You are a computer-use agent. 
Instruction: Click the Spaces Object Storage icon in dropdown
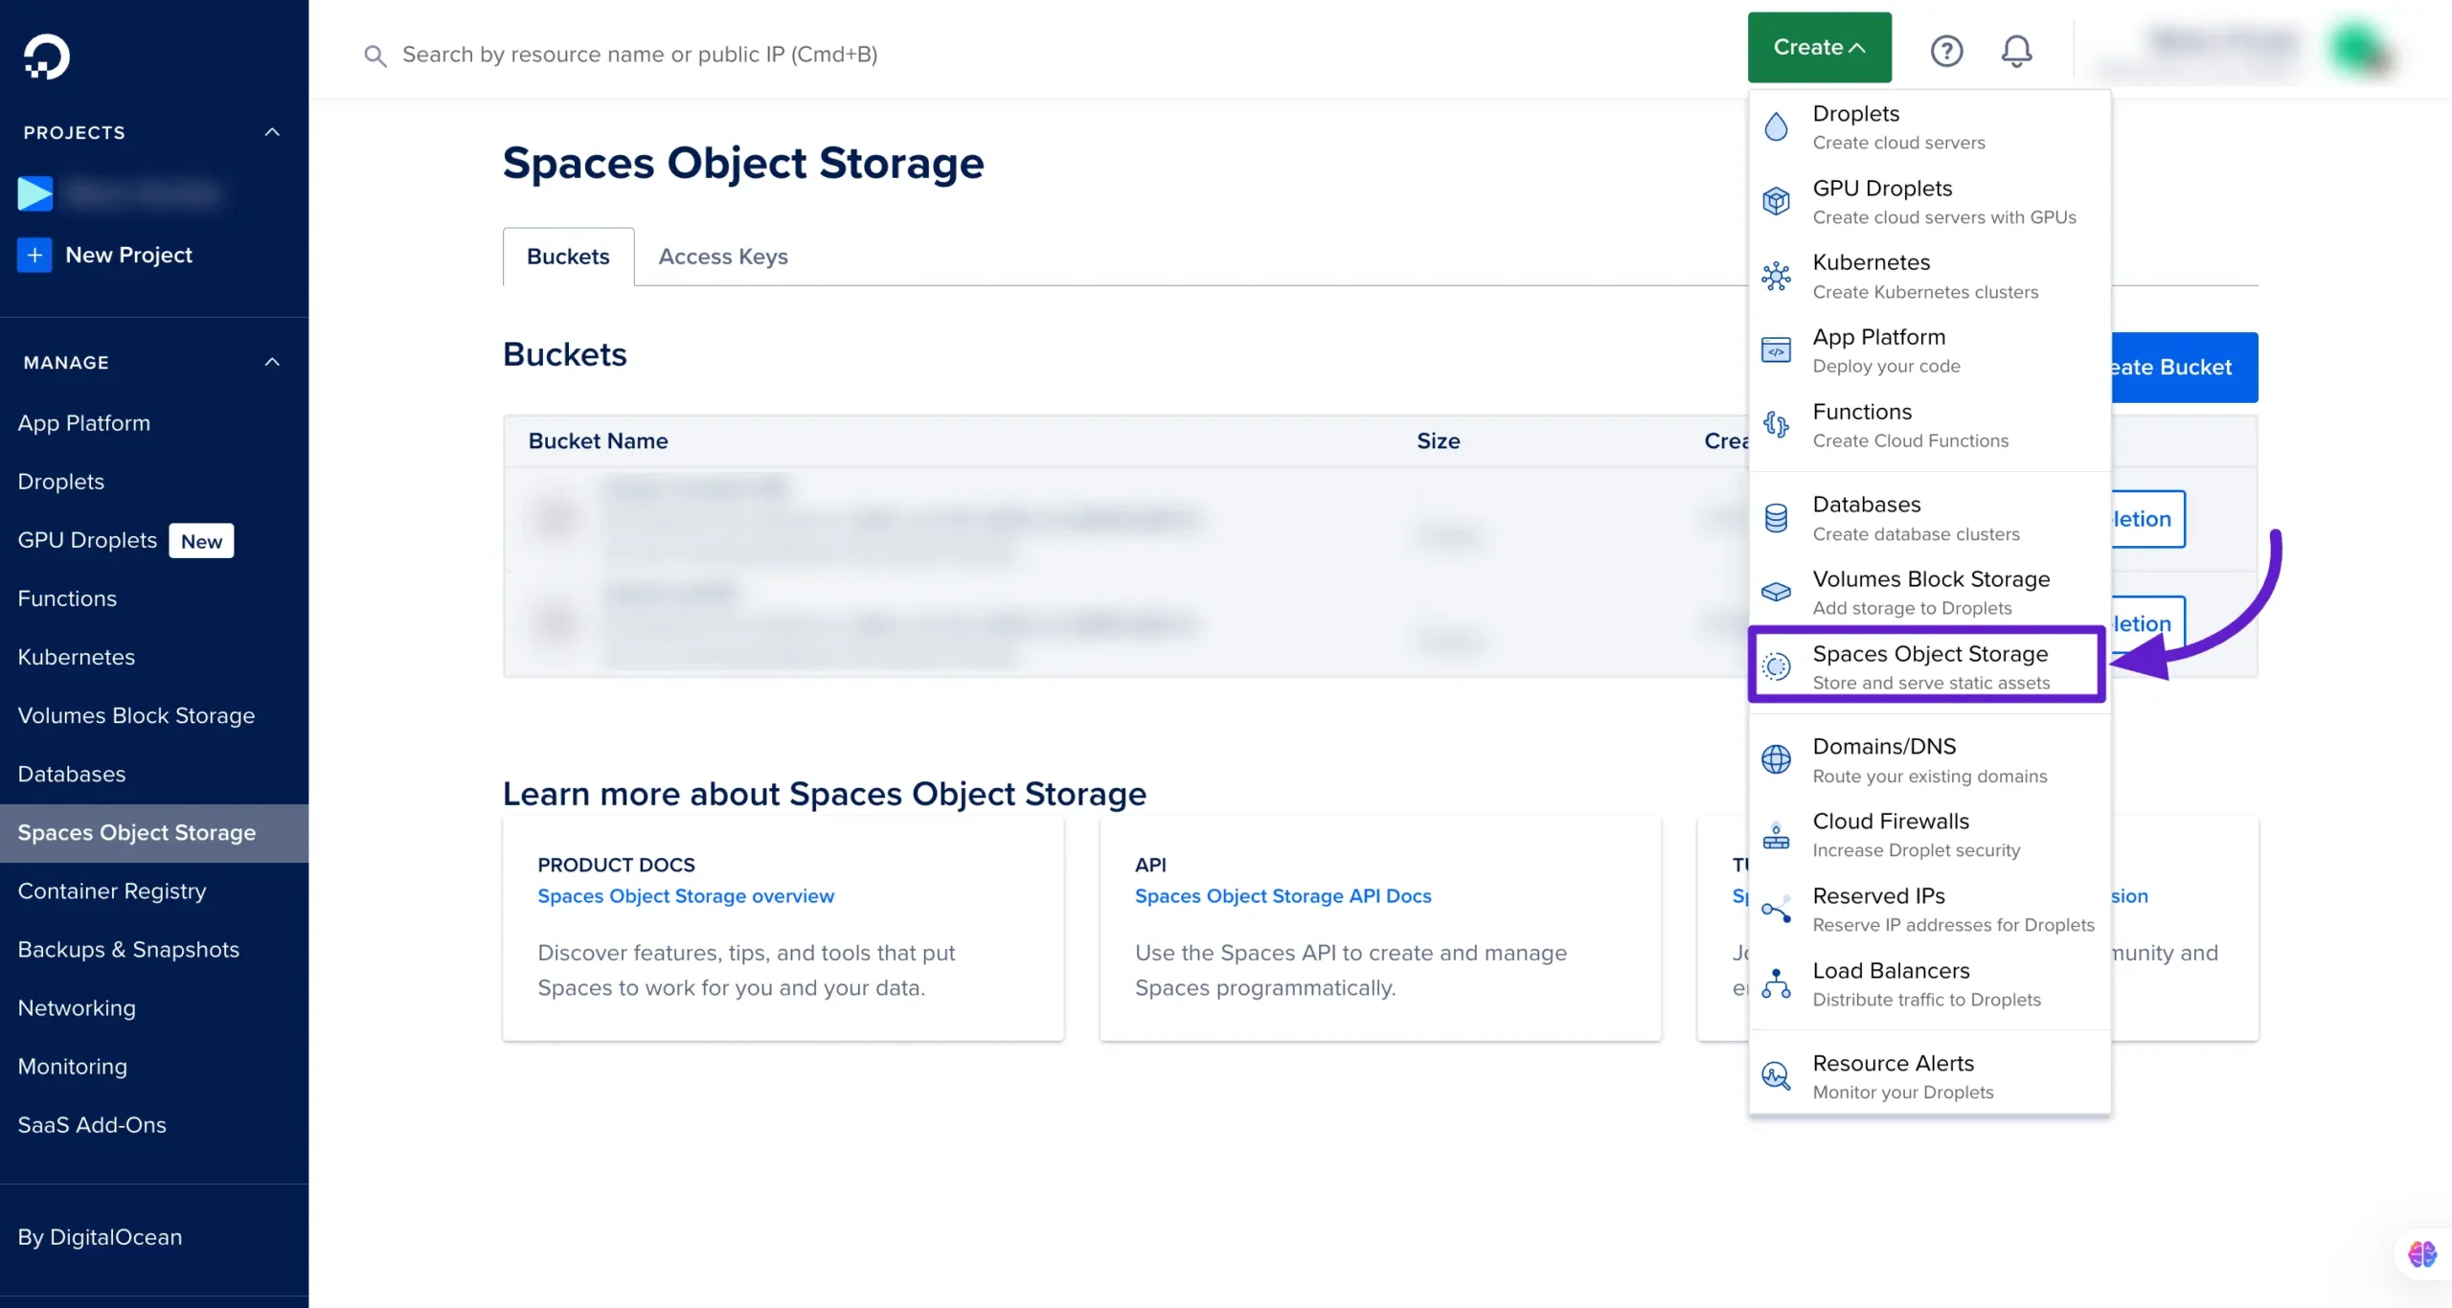click(x=1779, y=666)
